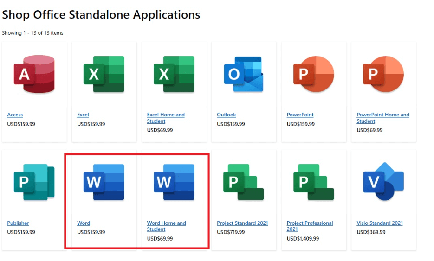Click the Access app icon

click(34, 74)
